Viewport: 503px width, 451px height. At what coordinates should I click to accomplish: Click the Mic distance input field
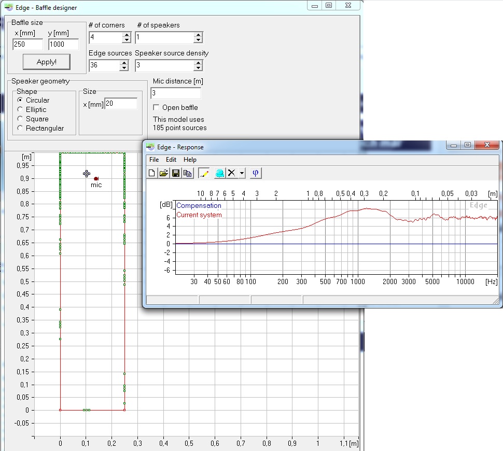176,93
